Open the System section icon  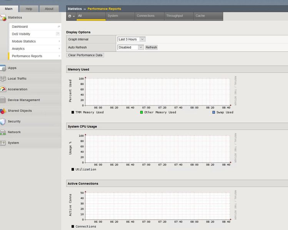(x=3, y=143)
